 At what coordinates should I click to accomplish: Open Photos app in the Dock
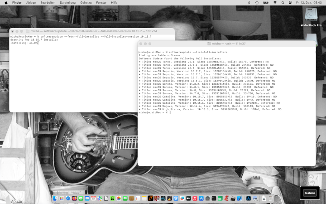119,199
